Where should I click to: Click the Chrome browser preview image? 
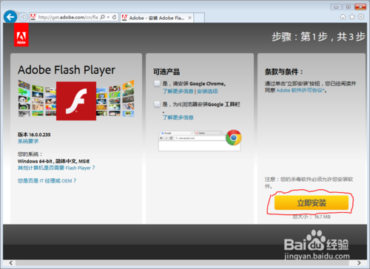(199, 141)
